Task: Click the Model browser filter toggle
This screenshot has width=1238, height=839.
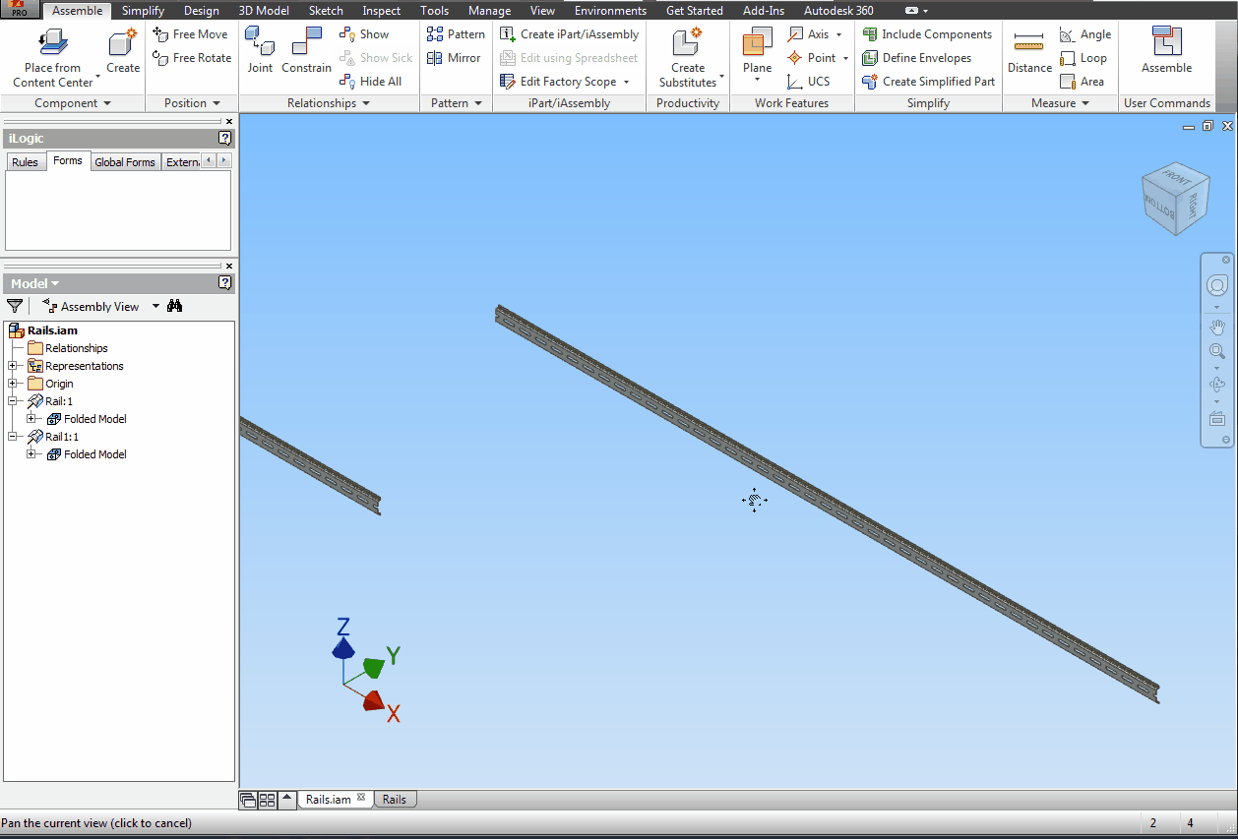Action: 14,305
